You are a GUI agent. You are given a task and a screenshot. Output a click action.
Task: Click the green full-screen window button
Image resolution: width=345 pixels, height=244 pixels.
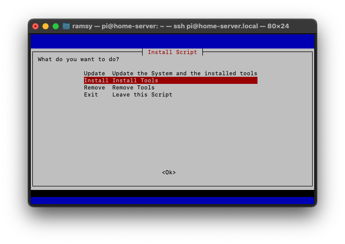pos(56,26)
